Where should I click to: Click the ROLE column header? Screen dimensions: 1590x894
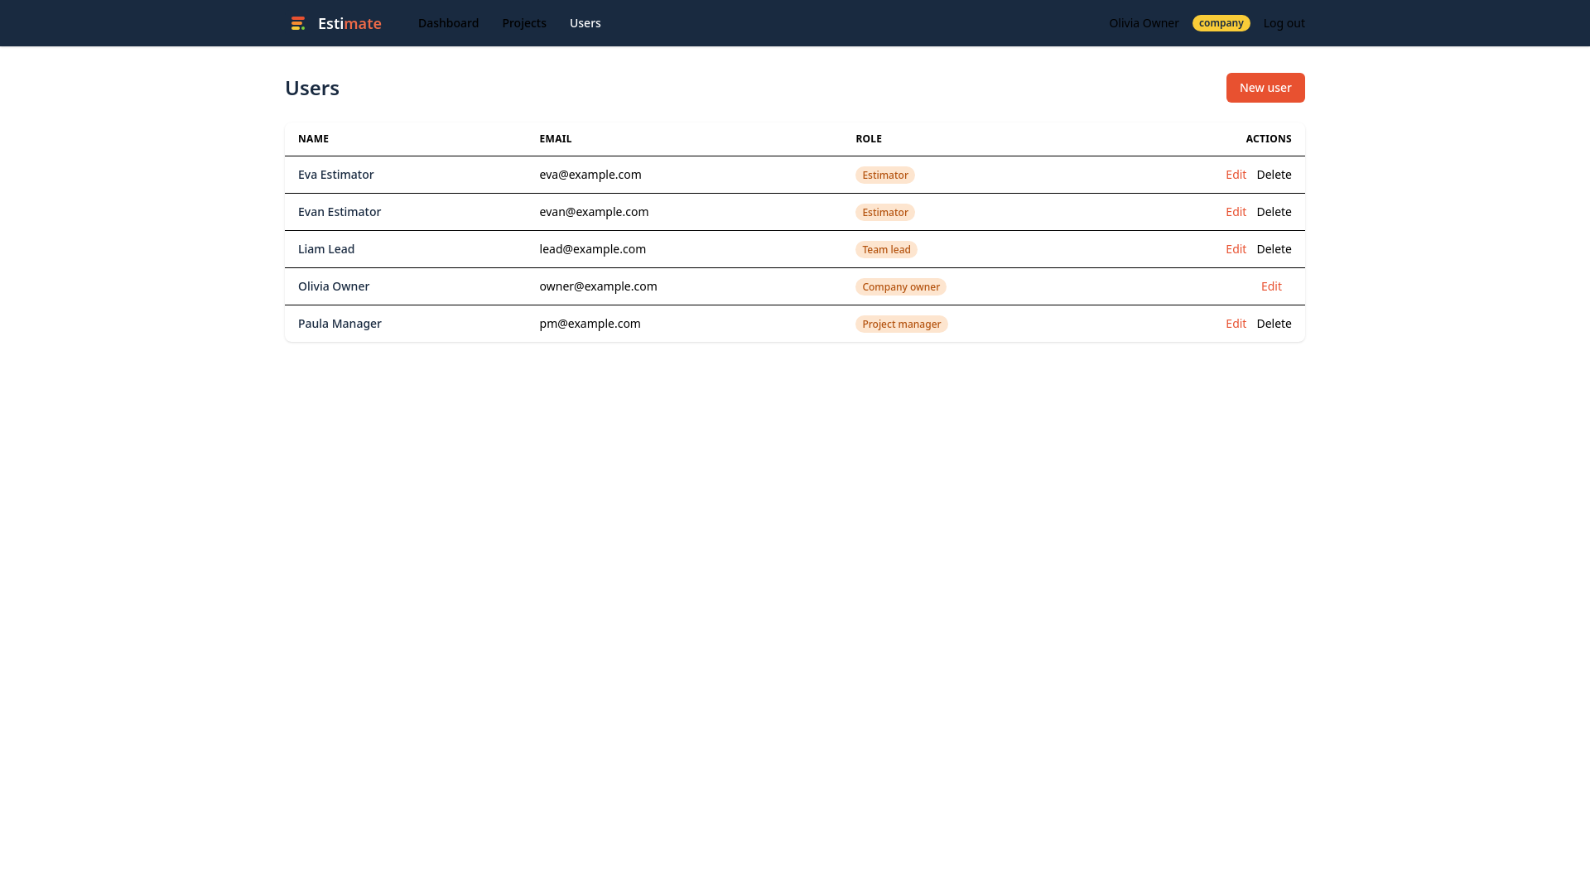coord(869,139)
